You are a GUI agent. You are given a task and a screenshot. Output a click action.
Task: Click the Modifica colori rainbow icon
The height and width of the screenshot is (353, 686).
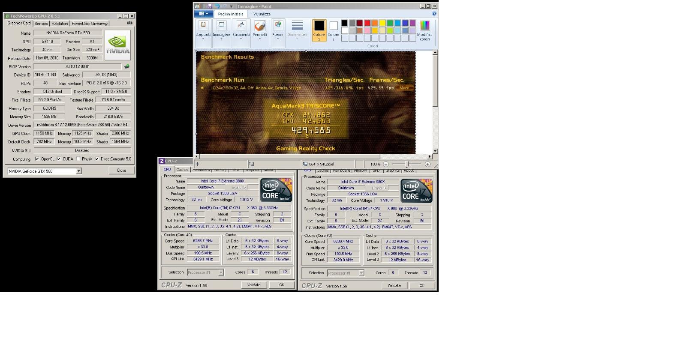tap(424, 26)
